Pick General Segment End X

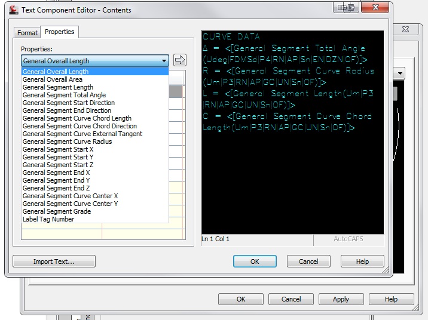[94, 173]
